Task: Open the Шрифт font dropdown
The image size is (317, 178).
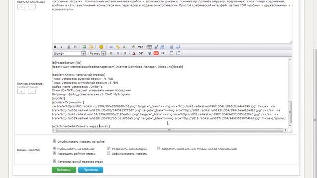Action: click(x=69, y=54)
